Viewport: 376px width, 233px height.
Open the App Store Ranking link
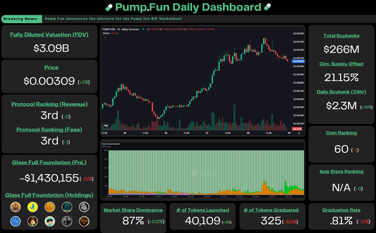point(341,172)
